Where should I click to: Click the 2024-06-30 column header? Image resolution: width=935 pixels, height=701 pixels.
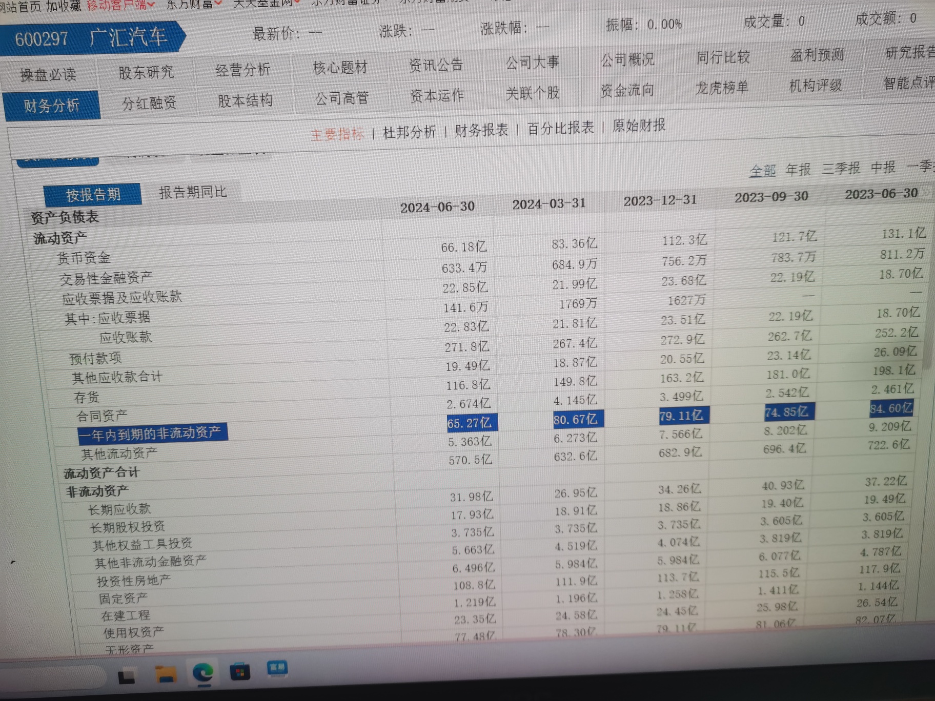tap(437, 207)
